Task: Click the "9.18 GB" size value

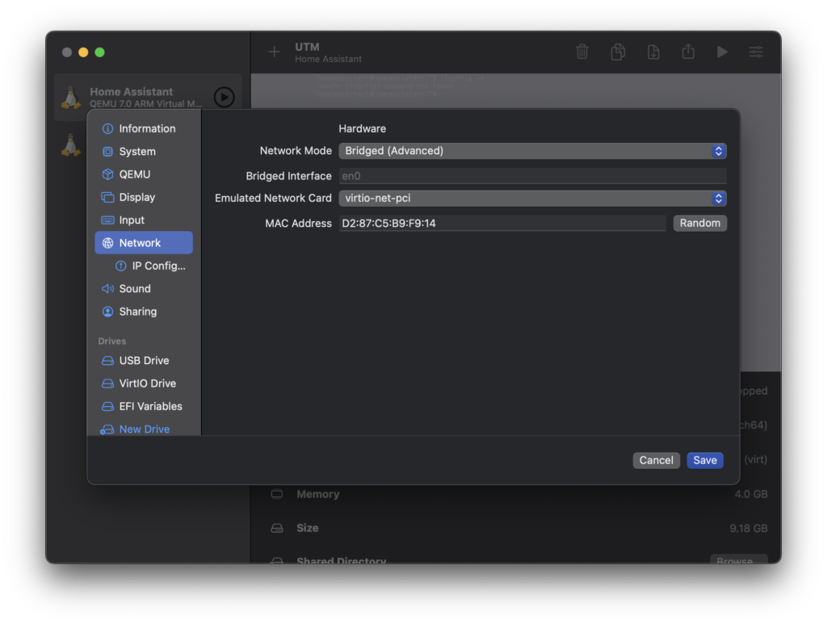Action: [x=749, y=528]
